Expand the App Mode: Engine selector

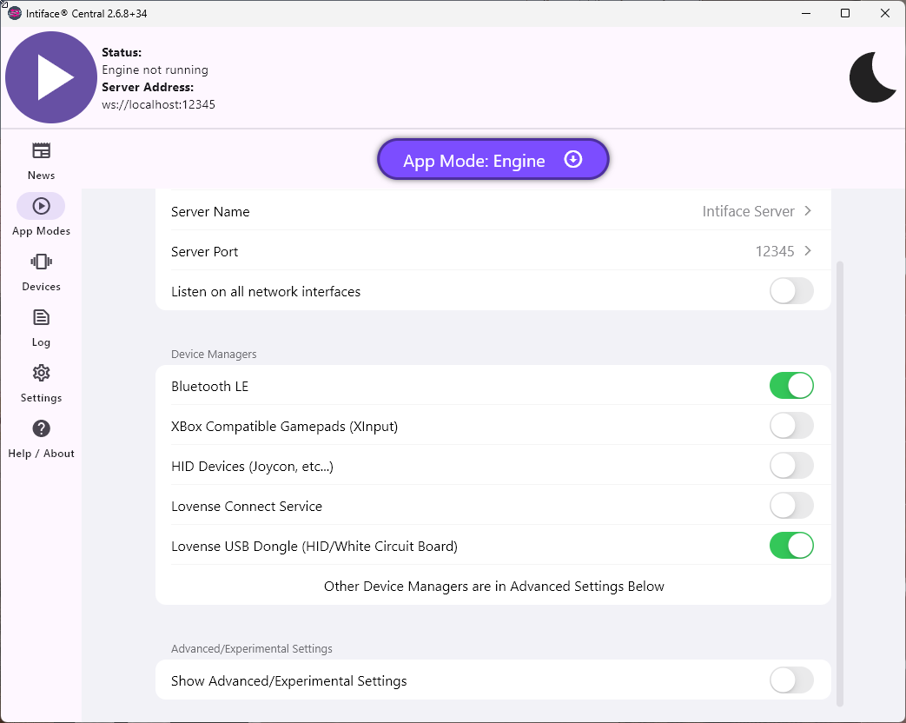pyautogui.click(x=493, y=160)
